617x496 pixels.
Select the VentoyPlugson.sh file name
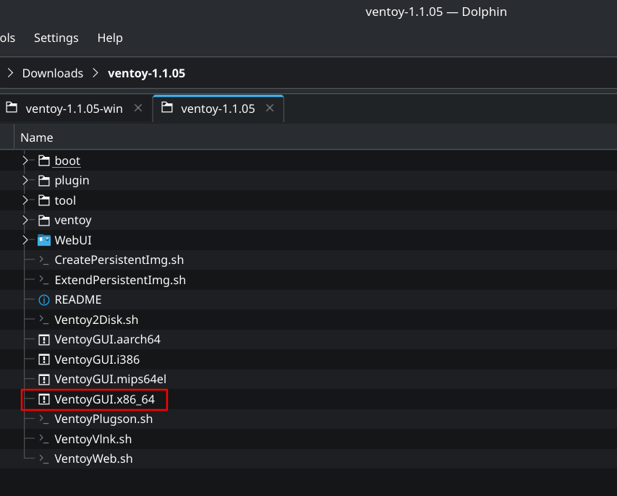pos(103,419)
